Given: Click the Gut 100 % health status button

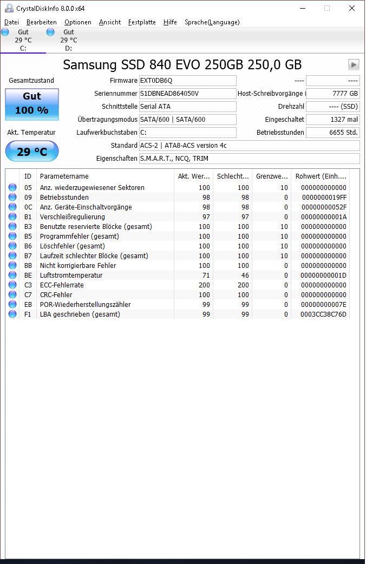Looking at the screenshot, I should [31, 104].
